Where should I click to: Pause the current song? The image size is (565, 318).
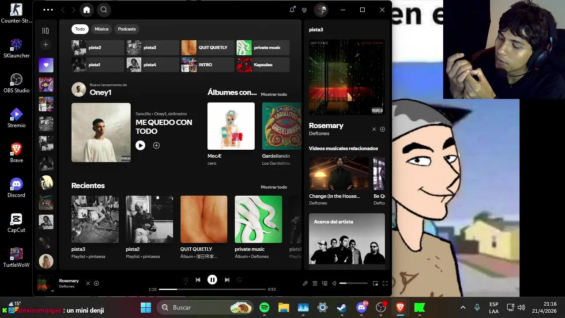pyautogui.click(x=212, y=280)
